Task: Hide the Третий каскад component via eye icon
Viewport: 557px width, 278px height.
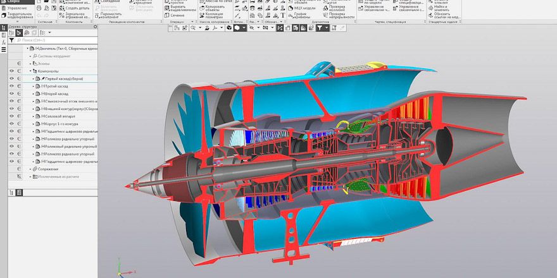Action: click(11, 86)
